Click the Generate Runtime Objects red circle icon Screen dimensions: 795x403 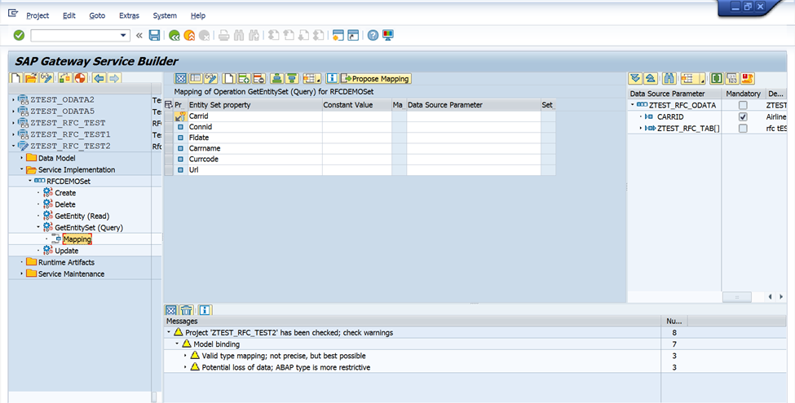[80, 78]
